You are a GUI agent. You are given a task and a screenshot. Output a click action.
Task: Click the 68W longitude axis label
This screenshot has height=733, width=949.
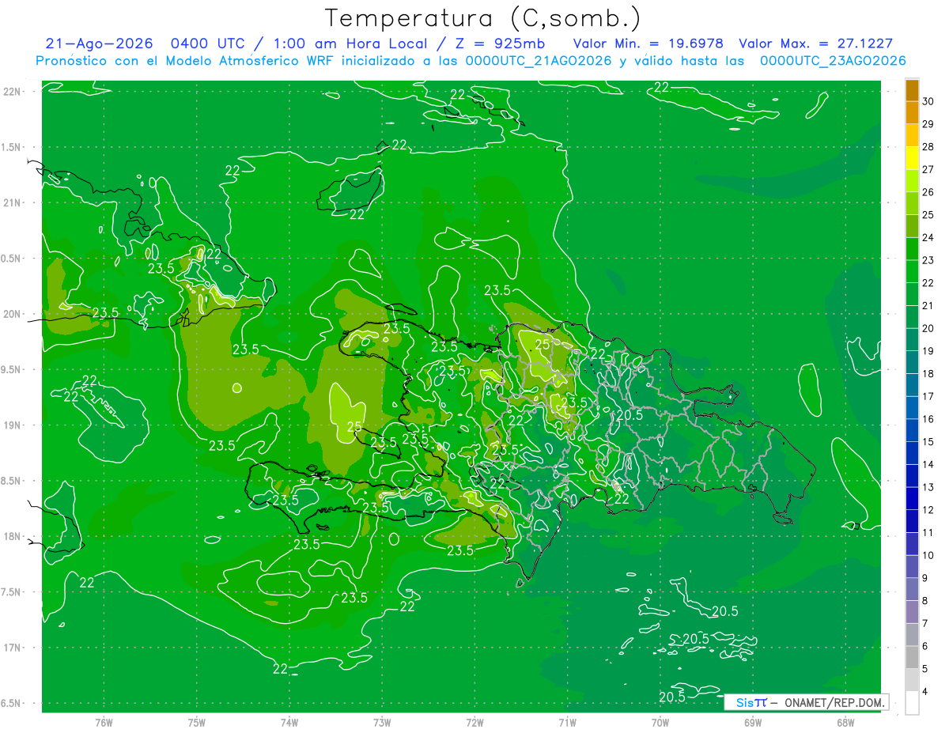tap(845, 722)
